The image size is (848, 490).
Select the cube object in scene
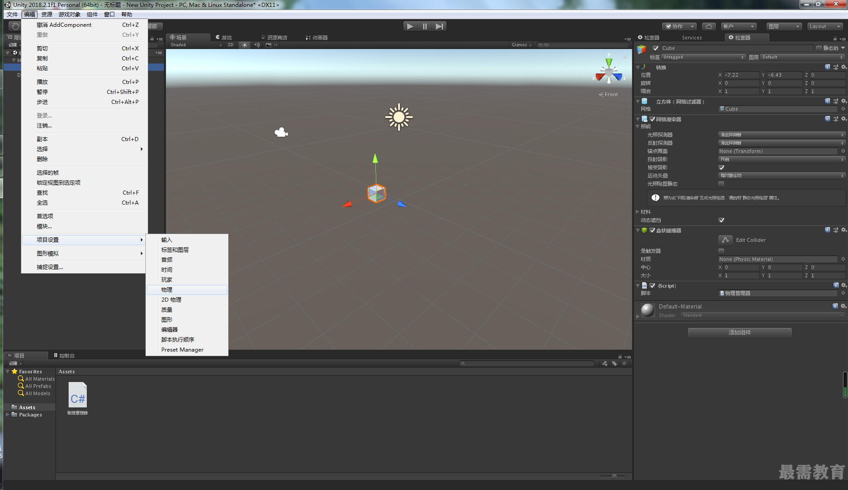click(x=376, y=193)
